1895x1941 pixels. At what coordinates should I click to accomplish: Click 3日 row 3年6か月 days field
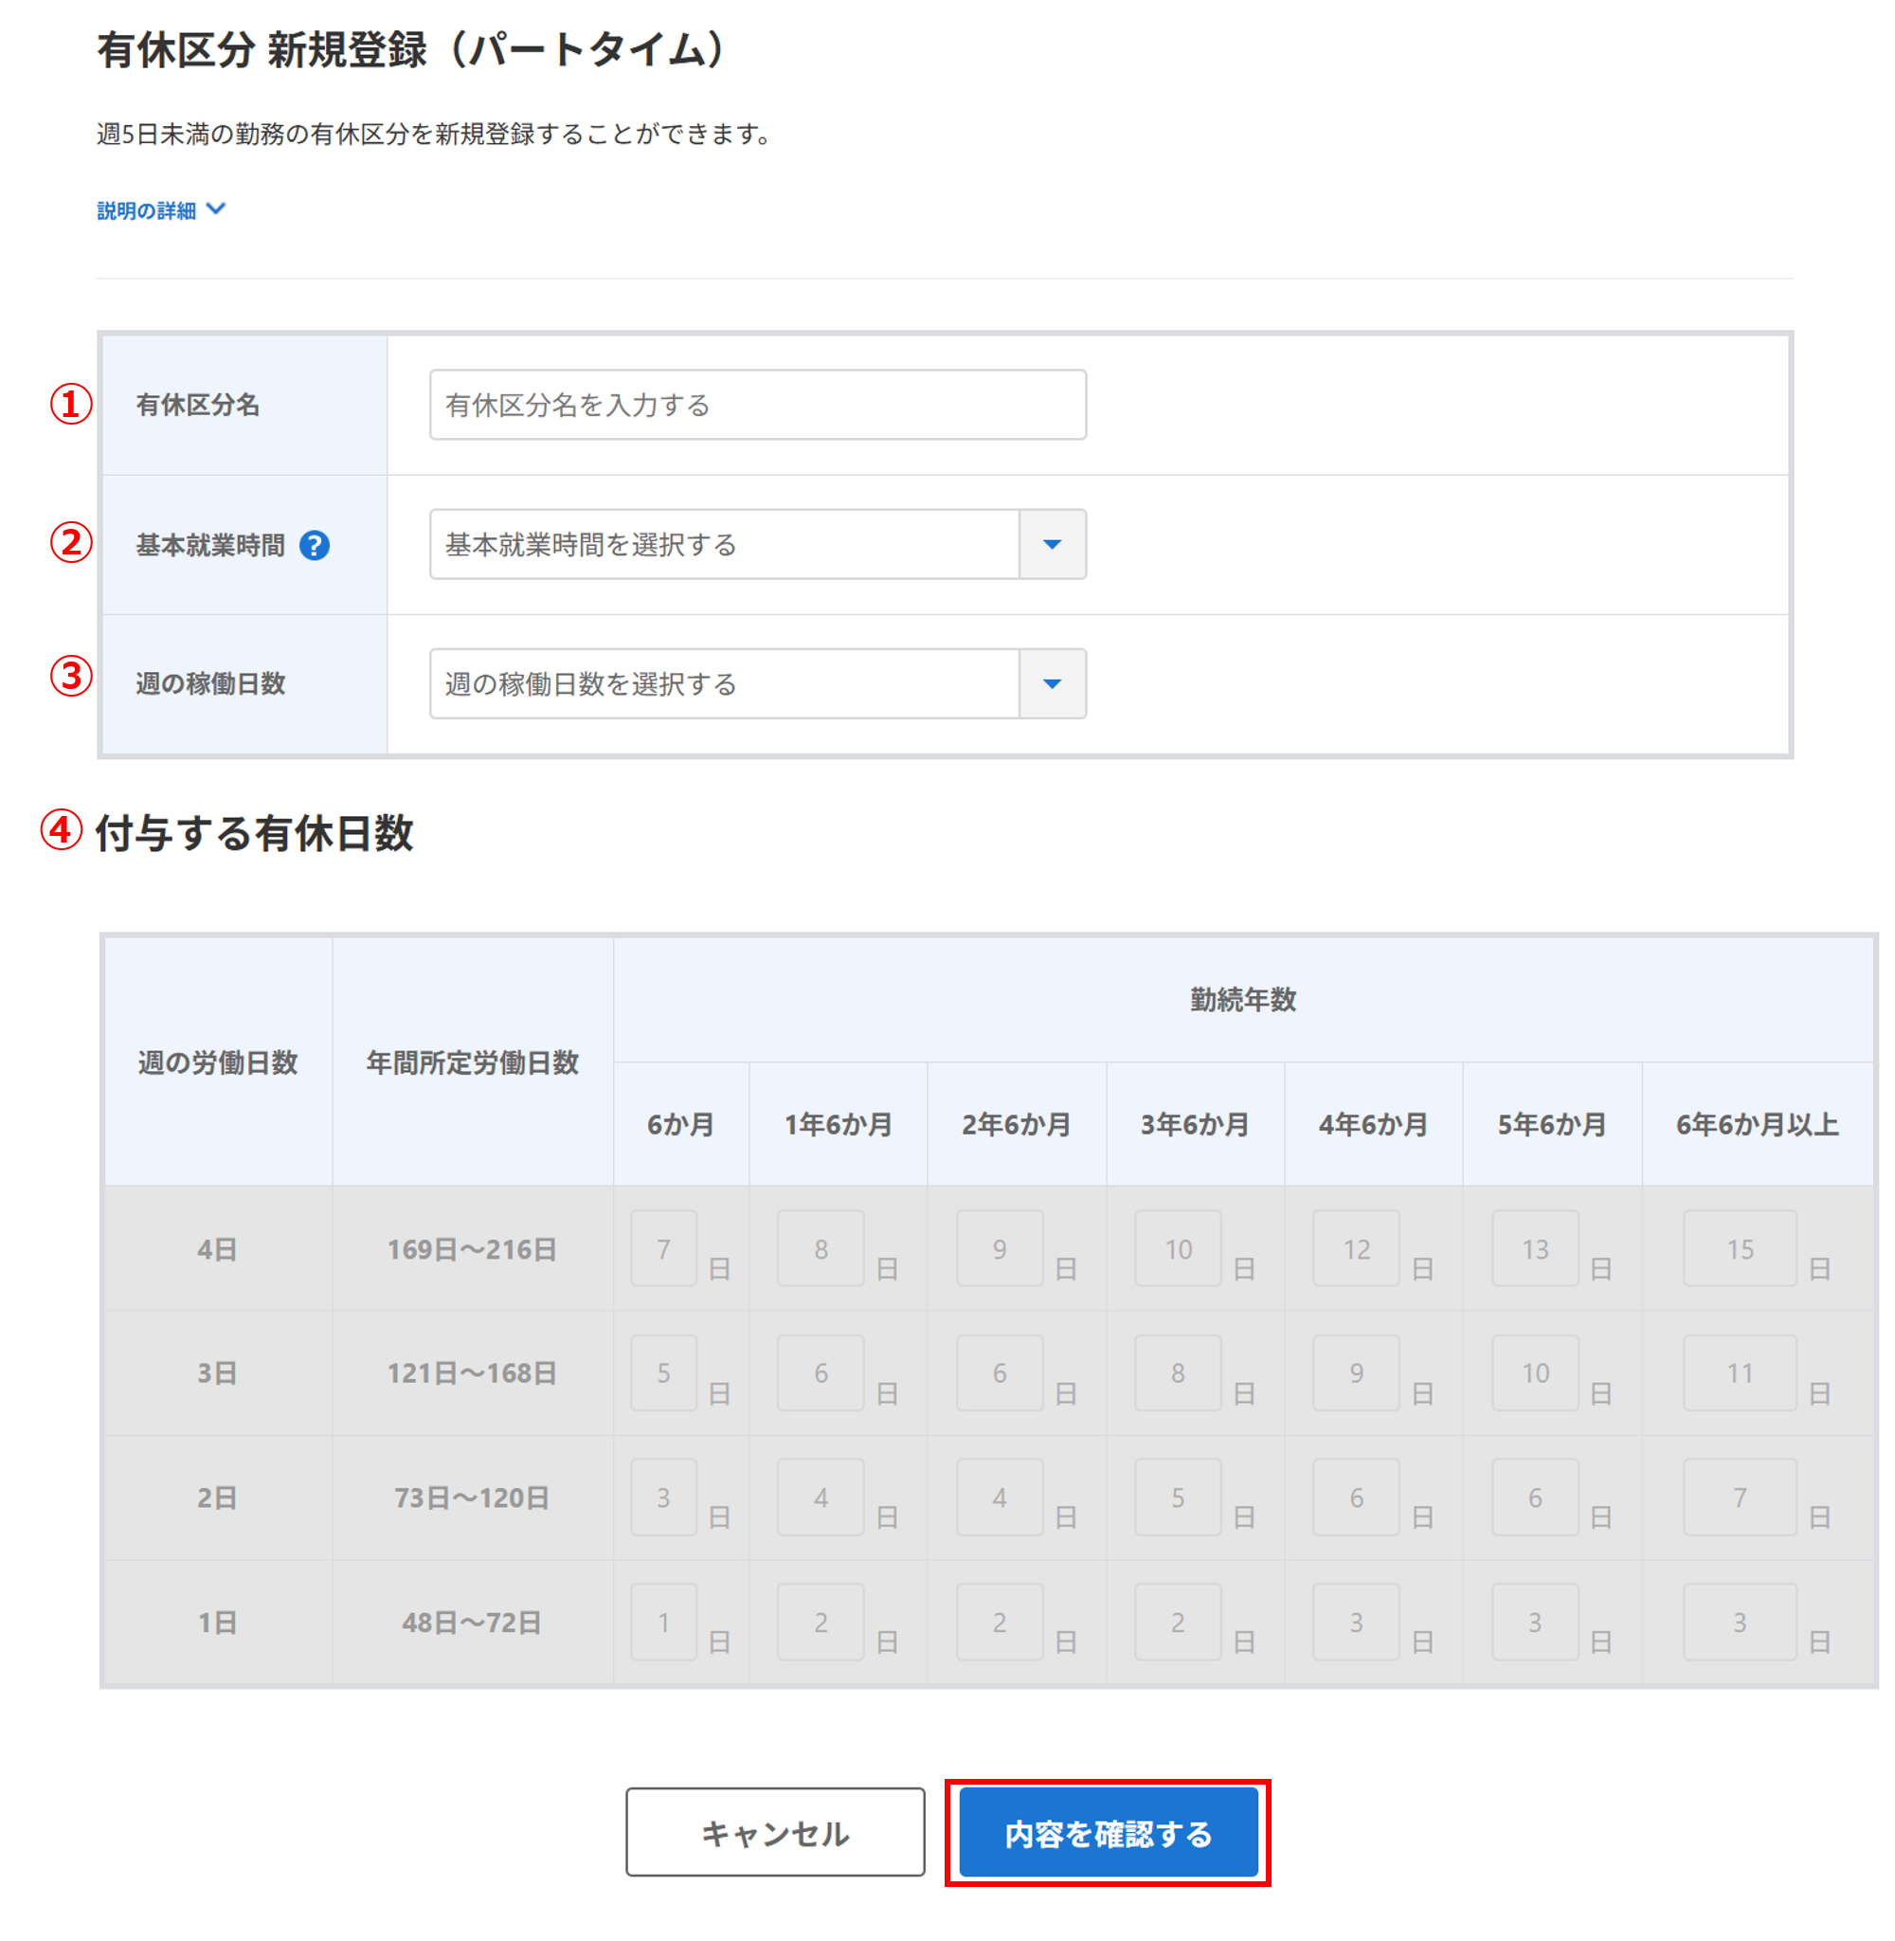[1178, 1372]
